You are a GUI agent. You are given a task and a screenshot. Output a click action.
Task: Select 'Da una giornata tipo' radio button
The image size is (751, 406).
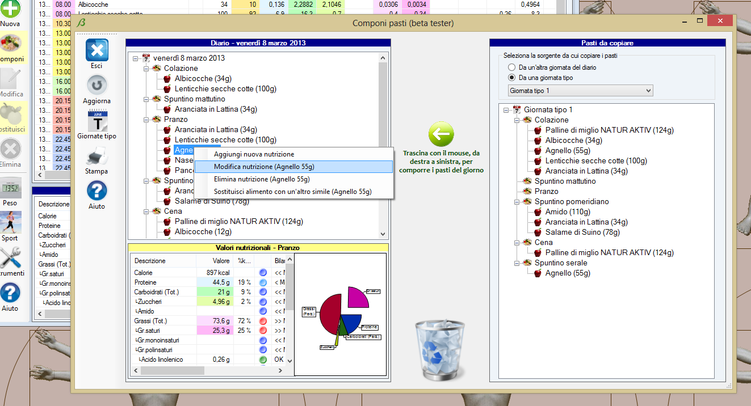click(511, 78)
